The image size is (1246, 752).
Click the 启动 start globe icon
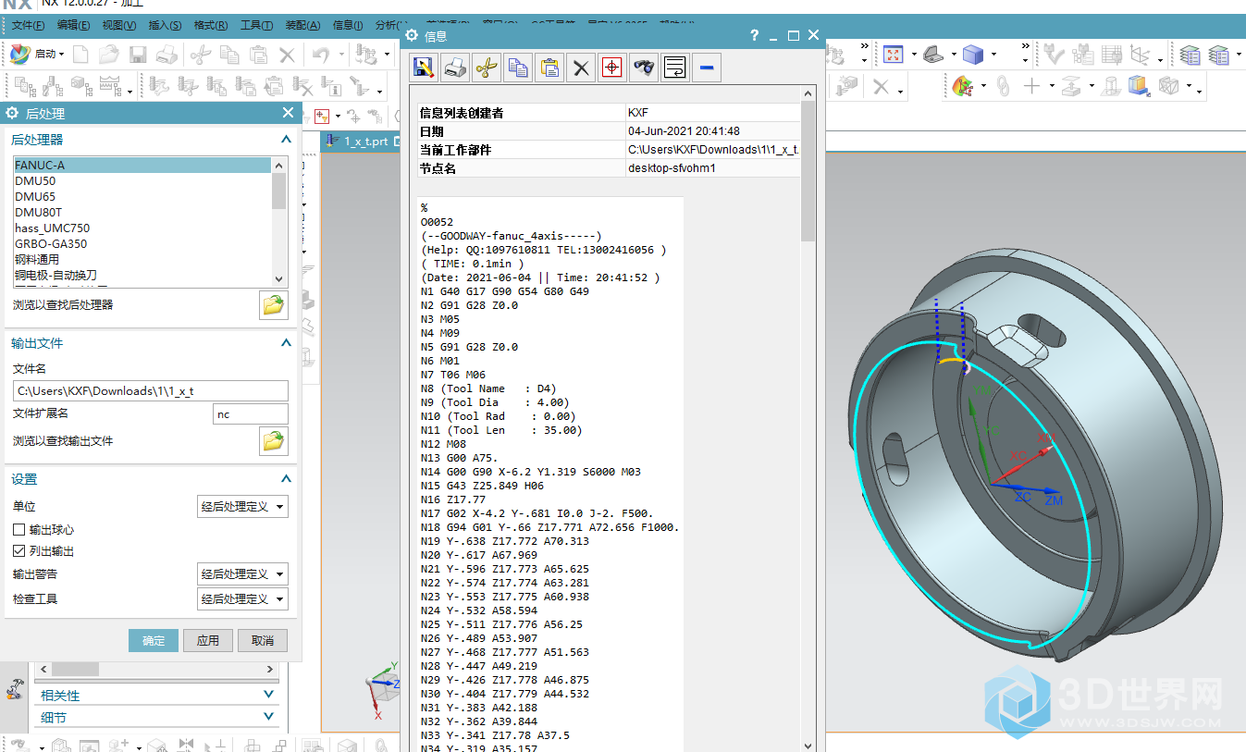click(20, 55)
